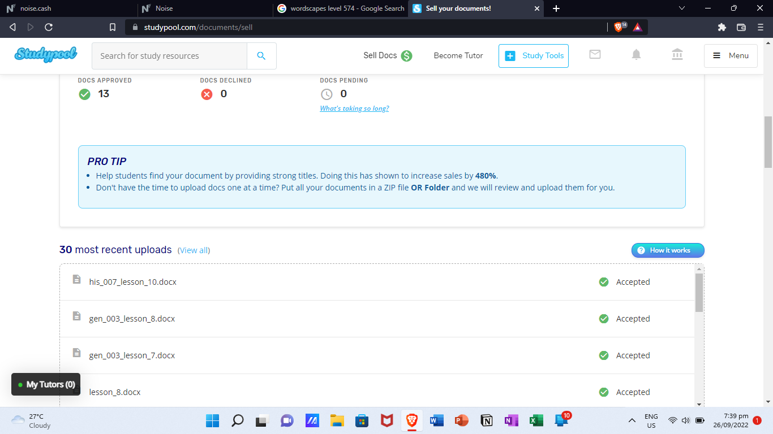
Task: Click the his_007_lesson_10.docx file name
Action: (133, 282)
